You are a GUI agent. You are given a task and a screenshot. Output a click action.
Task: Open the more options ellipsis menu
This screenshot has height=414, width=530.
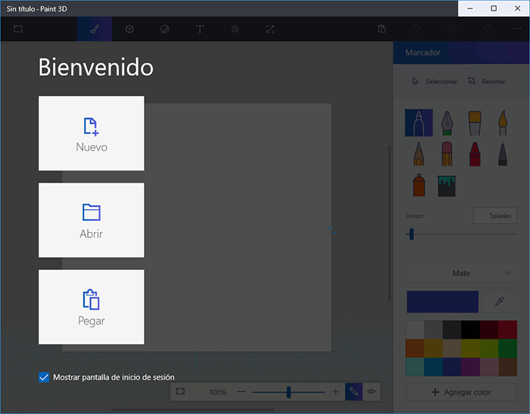517,29
